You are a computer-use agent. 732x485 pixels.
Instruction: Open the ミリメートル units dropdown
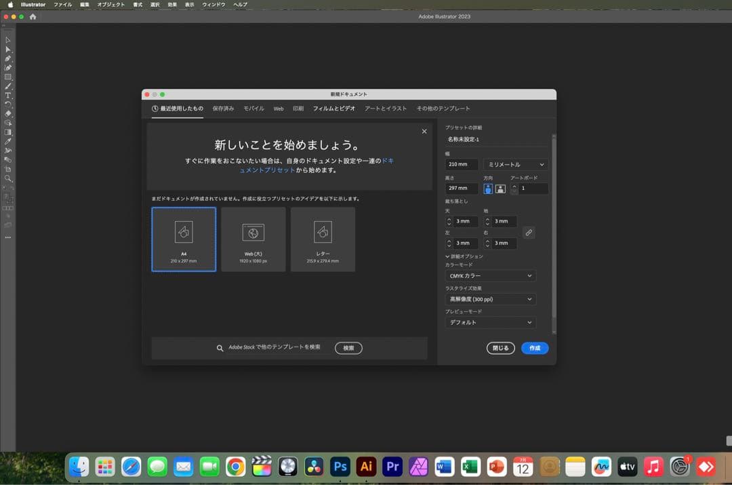515,164
